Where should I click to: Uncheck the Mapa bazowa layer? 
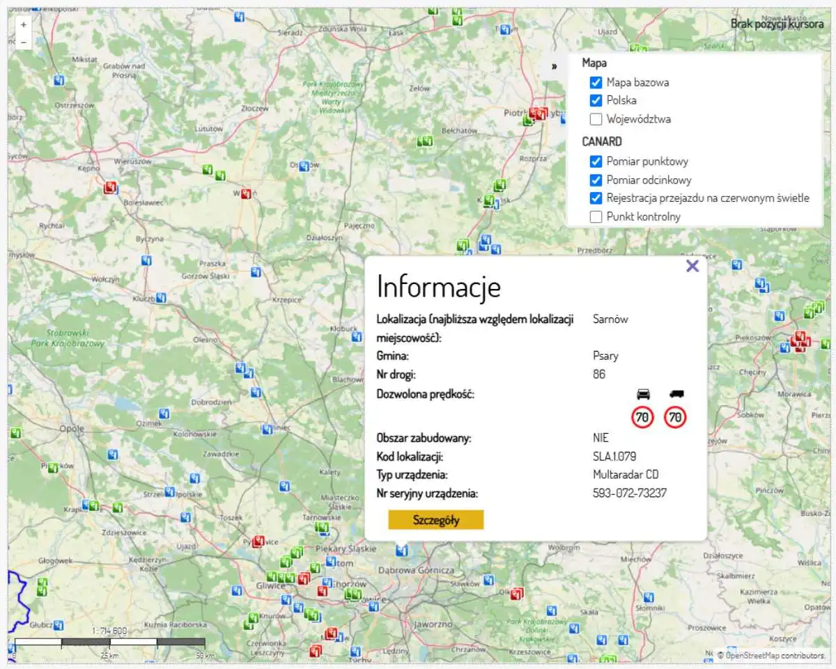(596, 82)
